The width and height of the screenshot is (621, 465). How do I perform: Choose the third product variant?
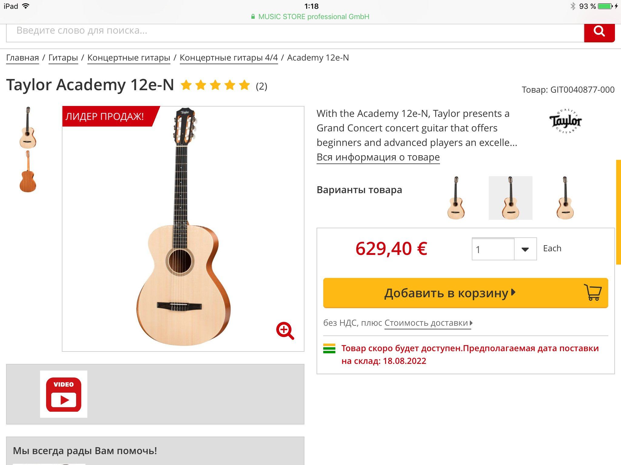coord(565,198)
